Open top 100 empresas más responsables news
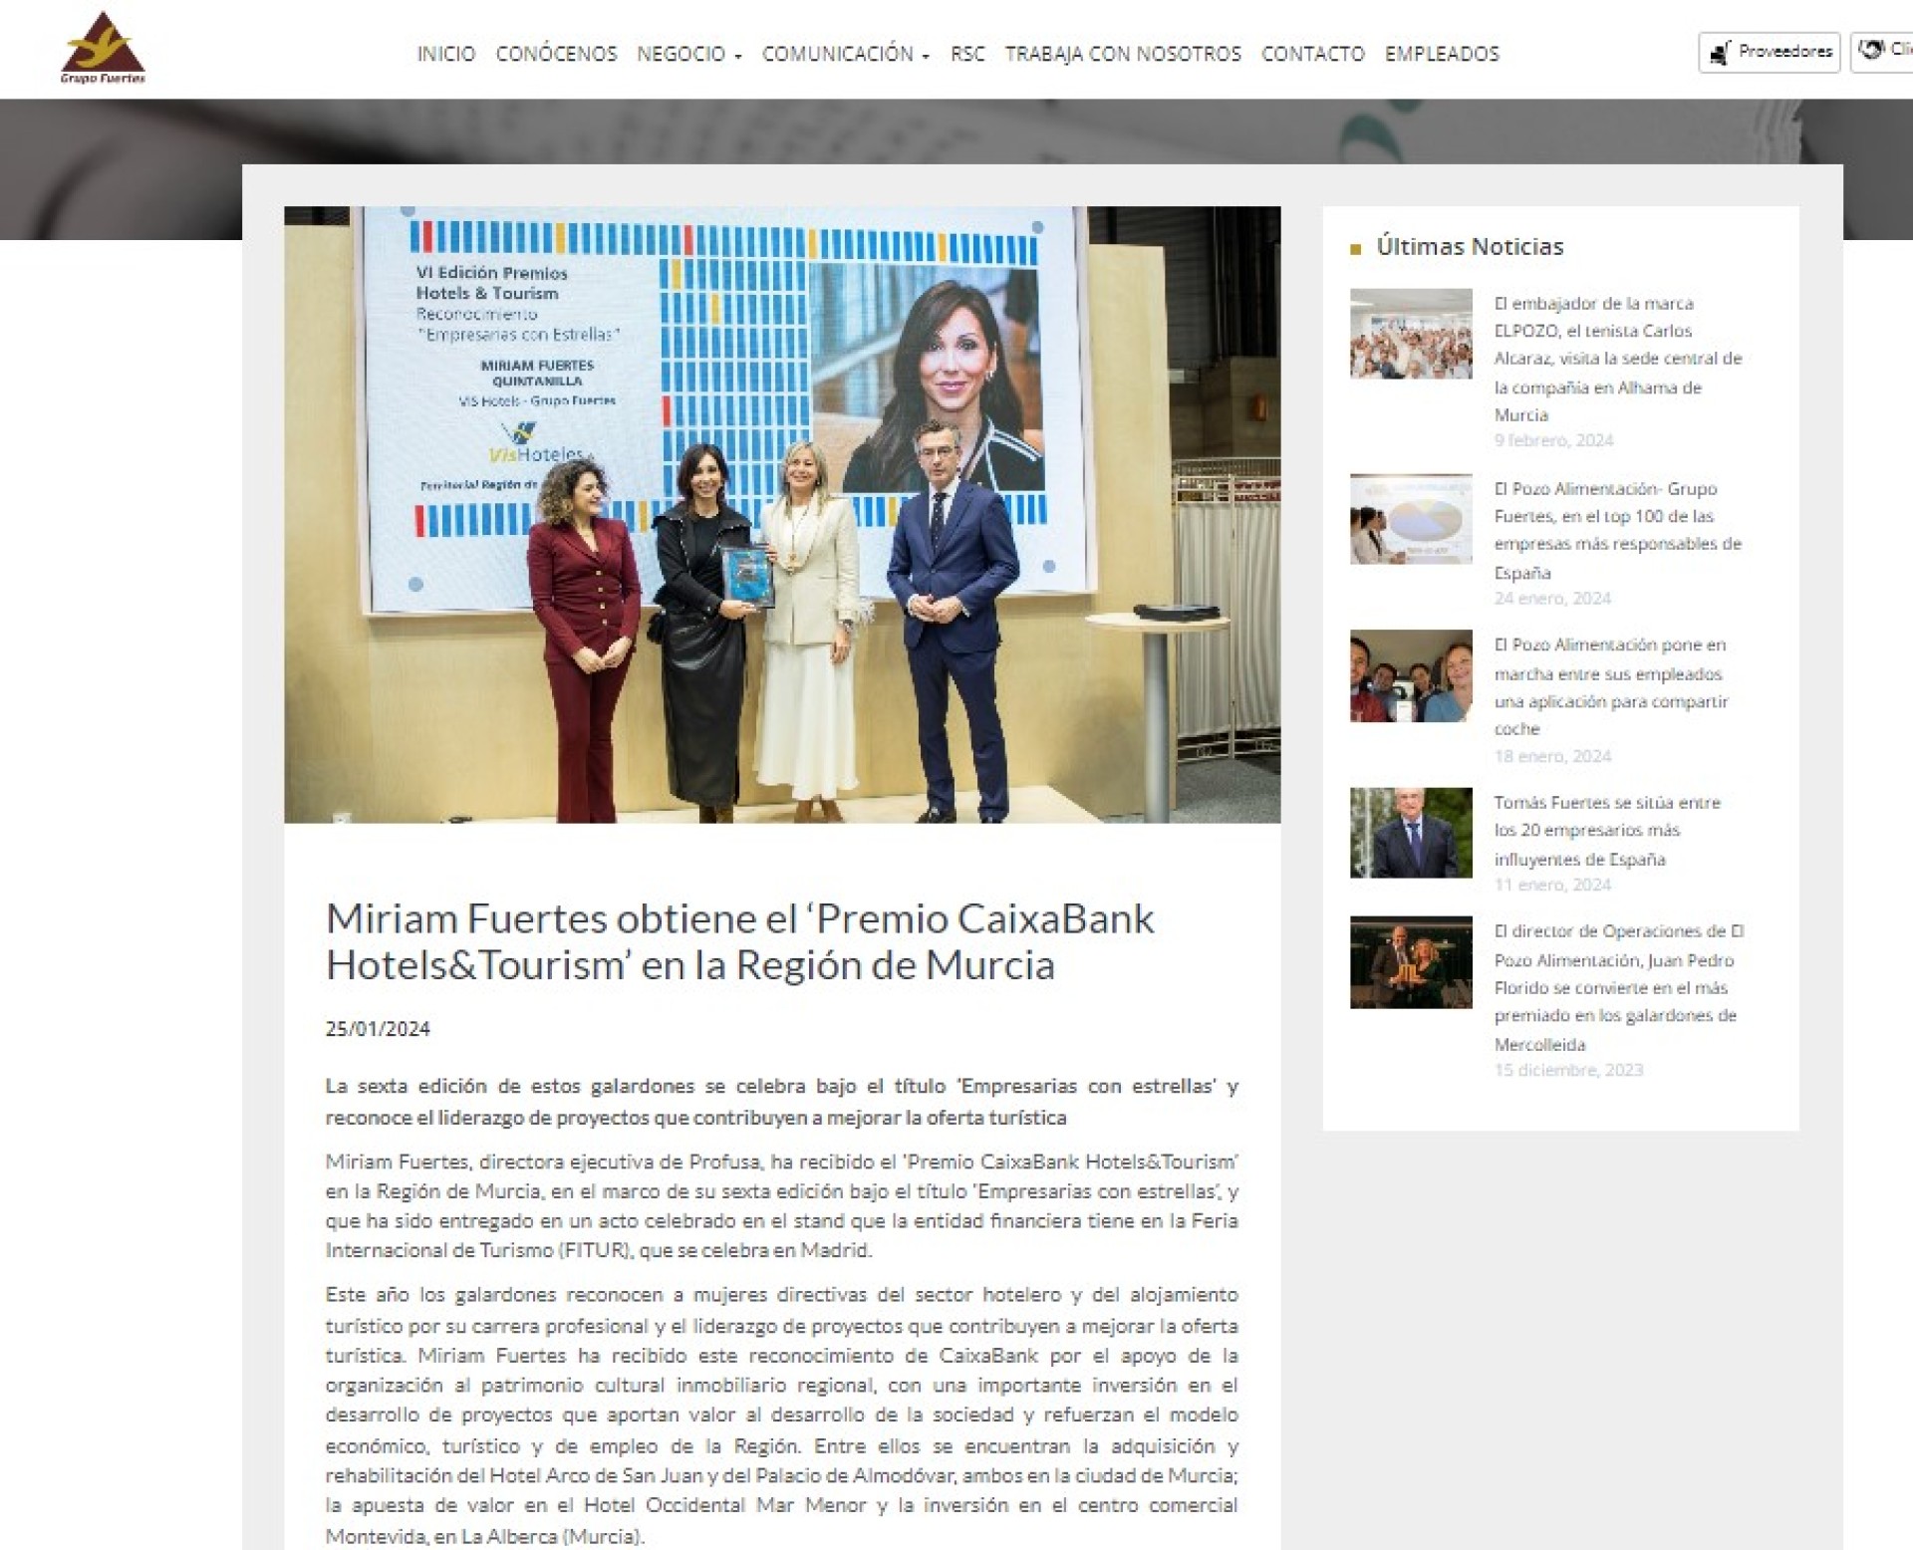 (1617, 530)
